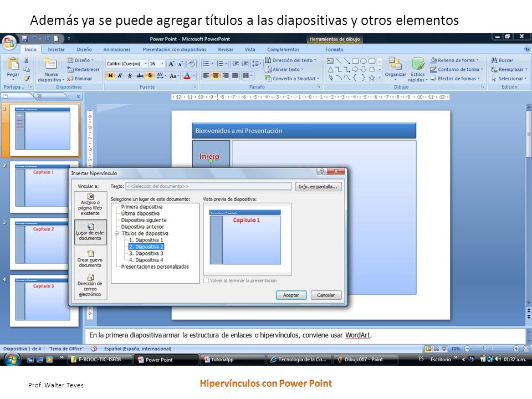Click the Pegar clipboard icon

click(x=13, y=63)
